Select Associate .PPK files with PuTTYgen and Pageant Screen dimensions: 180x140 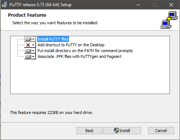(x=79, y=56)
